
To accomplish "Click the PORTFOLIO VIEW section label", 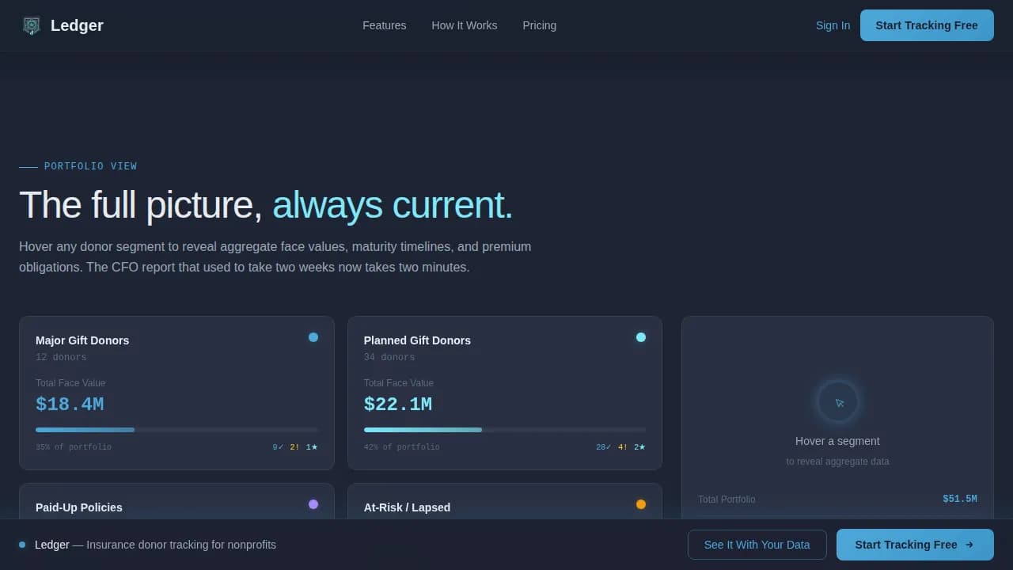I will (x=90, y=166).
